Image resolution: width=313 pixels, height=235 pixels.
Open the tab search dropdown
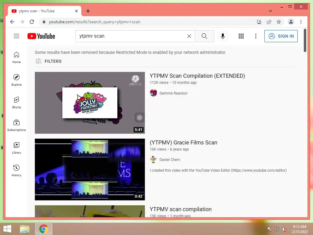(271, 11)
